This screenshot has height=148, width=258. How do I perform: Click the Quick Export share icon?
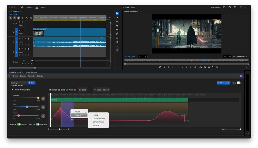coord(230,7)
